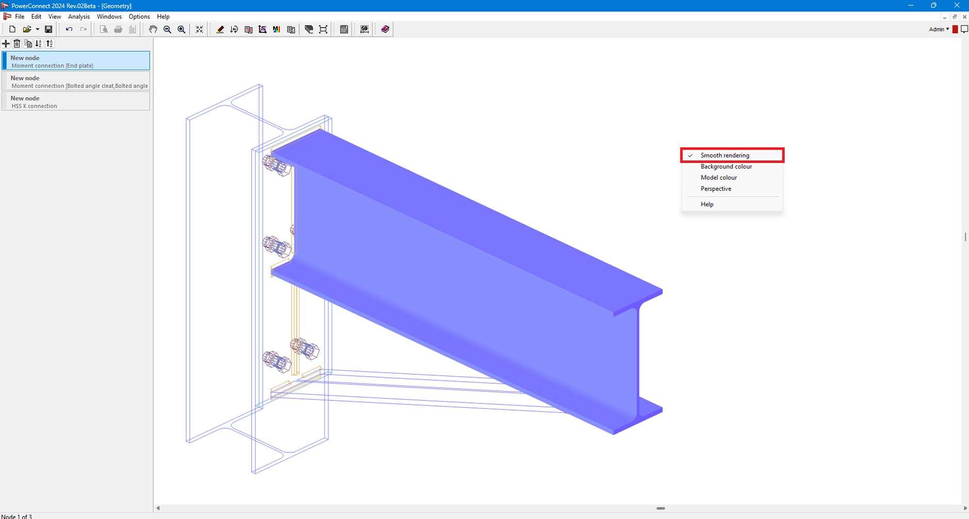Open the Analysis menu
Viewport: 969px width, 519px height.
78,17
